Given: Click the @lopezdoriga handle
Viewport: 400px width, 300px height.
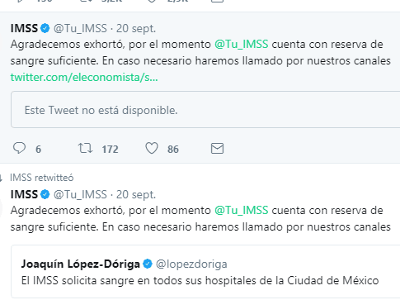Looking at the screenshot, I should tap(191, 264).
